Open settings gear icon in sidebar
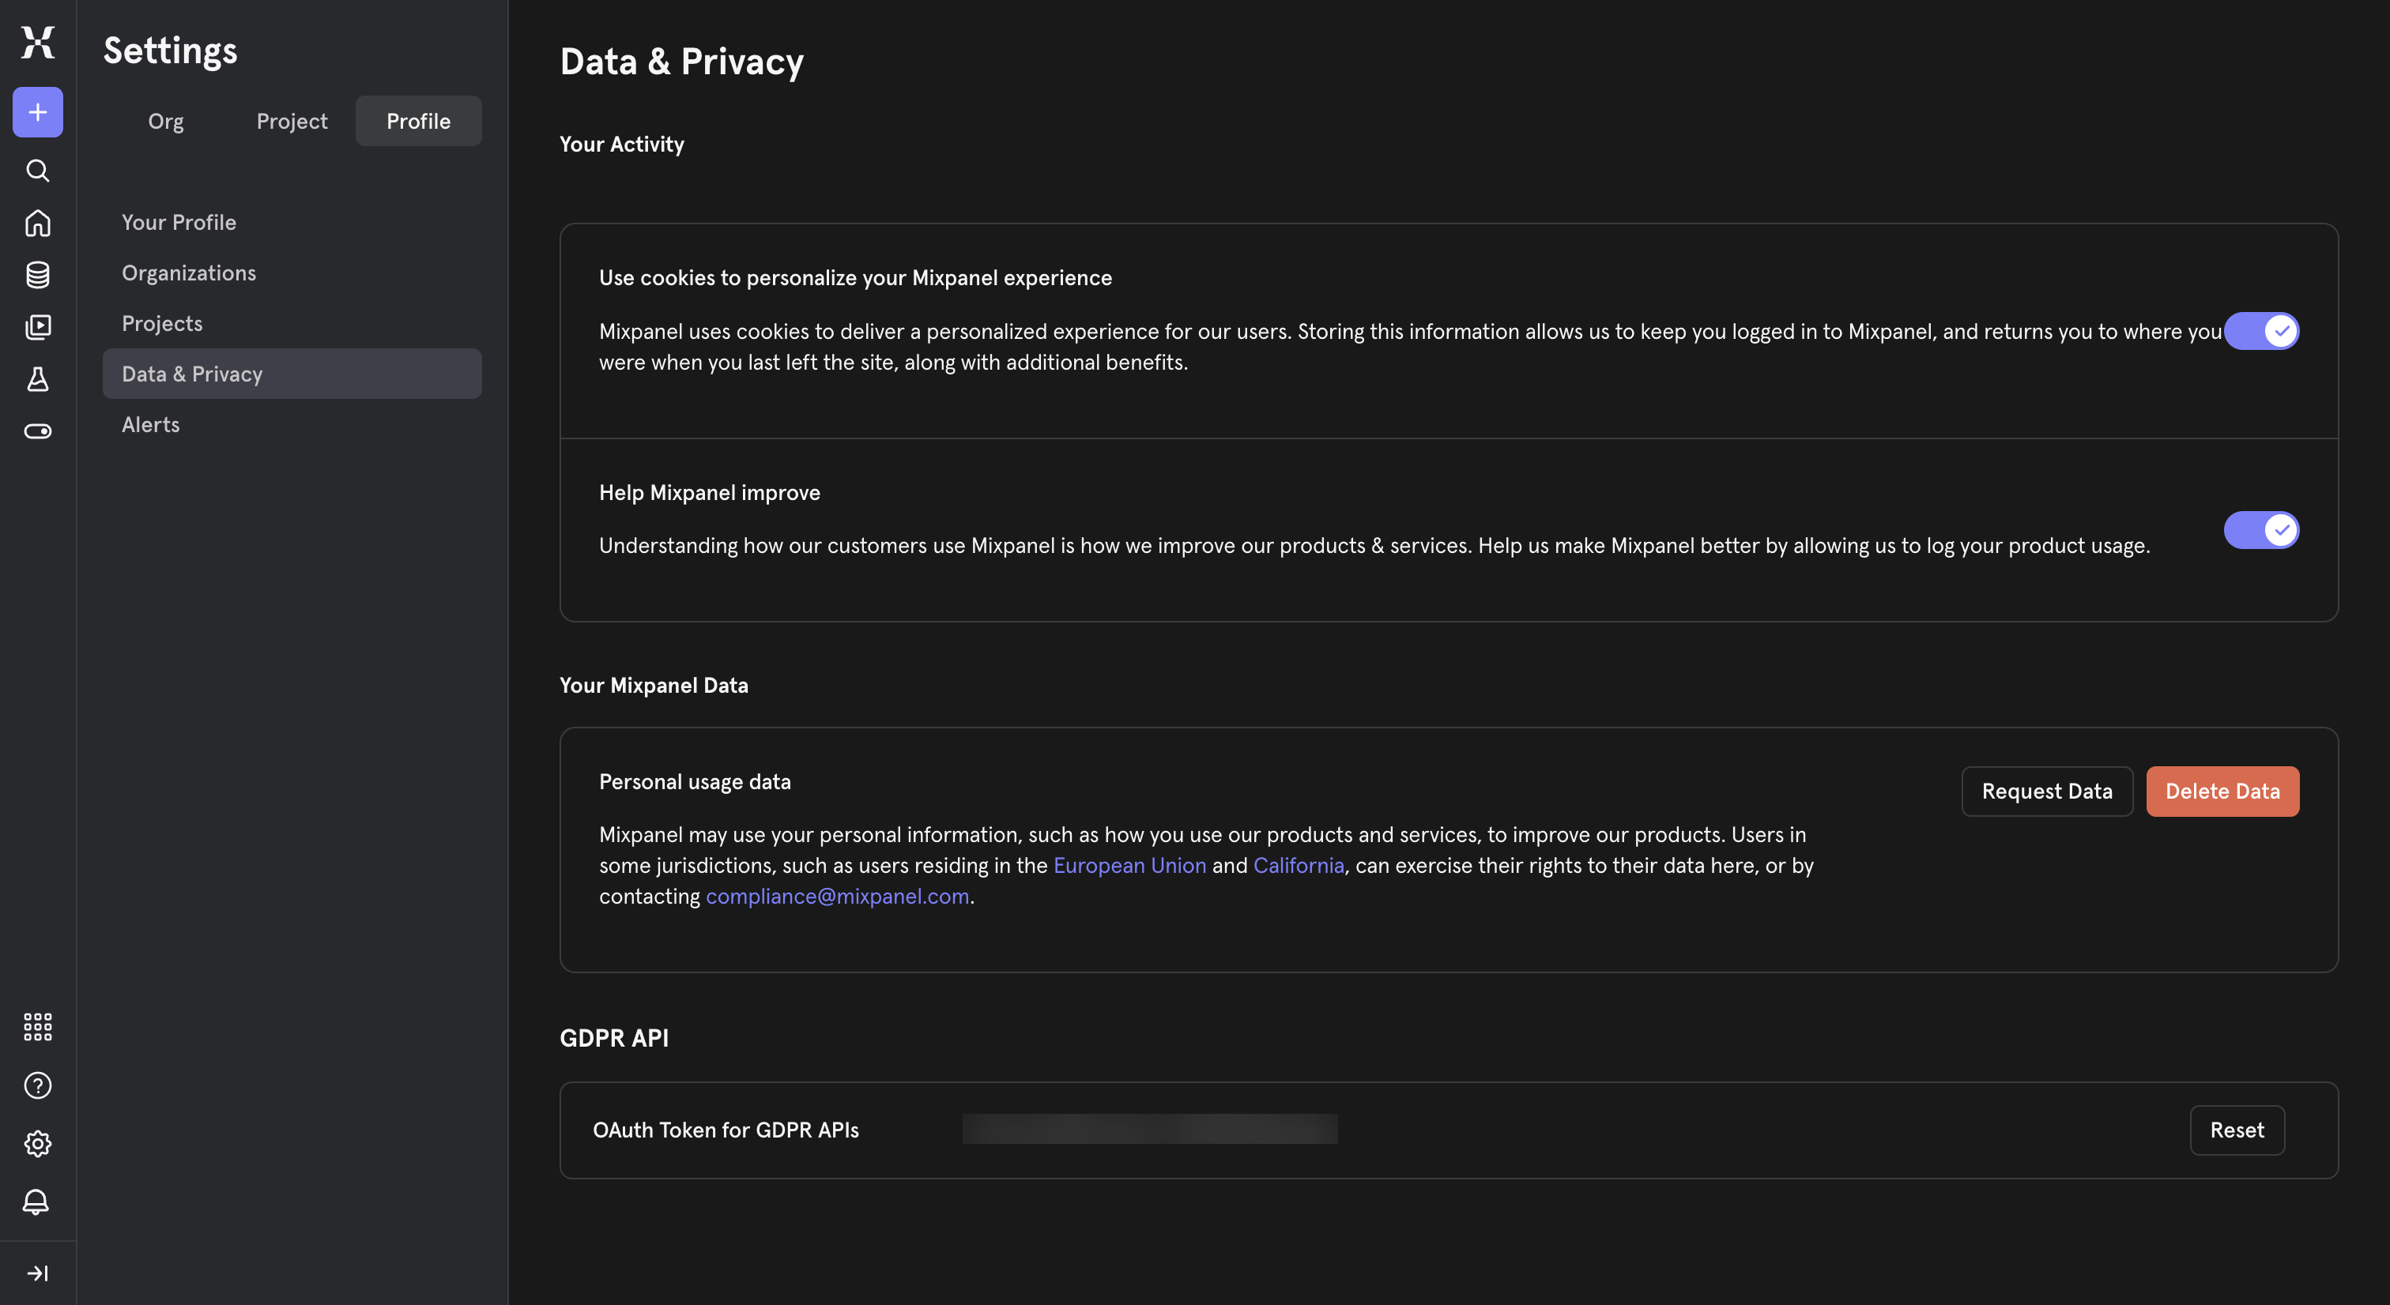The image size is (2390, 1305). [x=38, y=1144]
